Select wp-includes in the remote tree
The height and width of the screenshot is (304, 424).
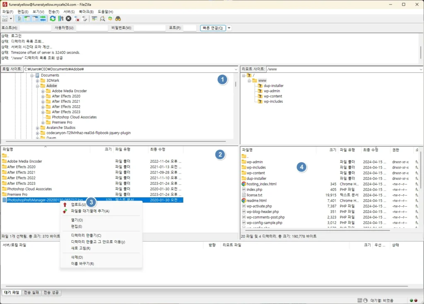pos(273,102)
